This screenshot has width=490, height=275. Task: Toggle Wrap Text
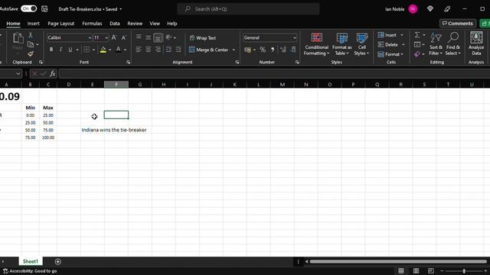click(x=202, y=37)
